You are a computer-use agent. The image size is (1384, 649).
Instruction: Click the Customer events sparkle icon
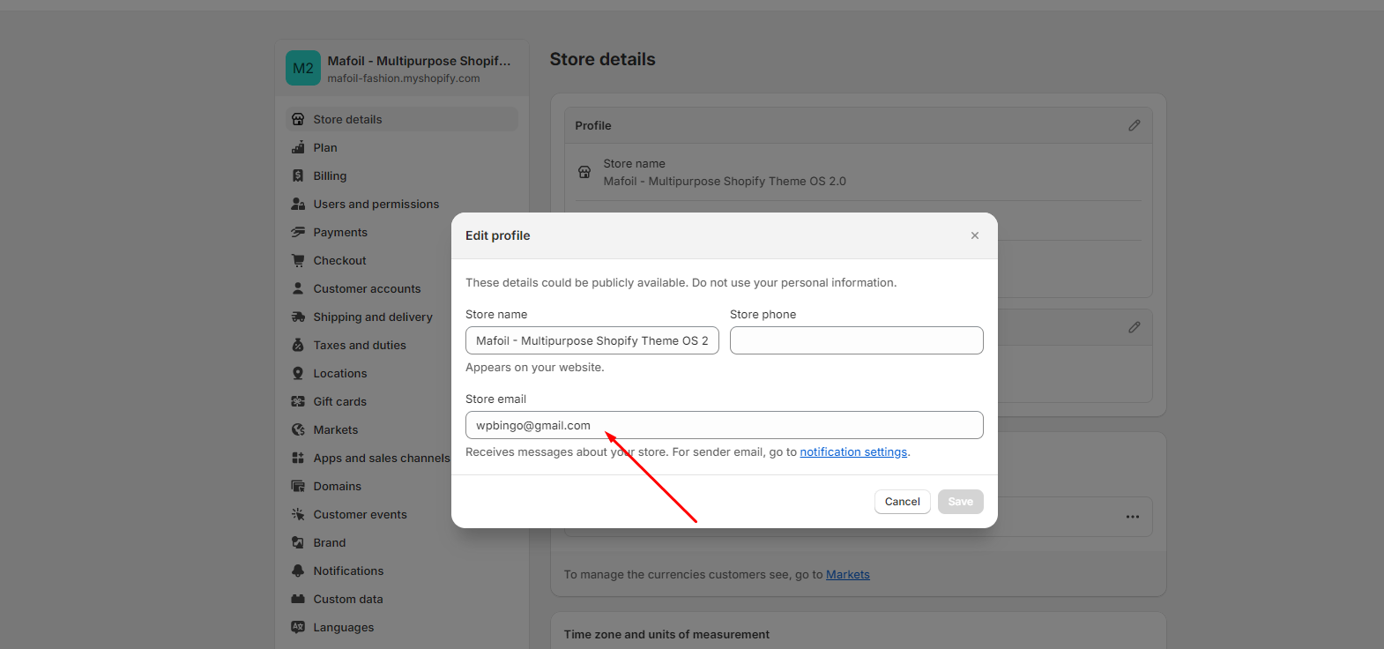point(298,514)
